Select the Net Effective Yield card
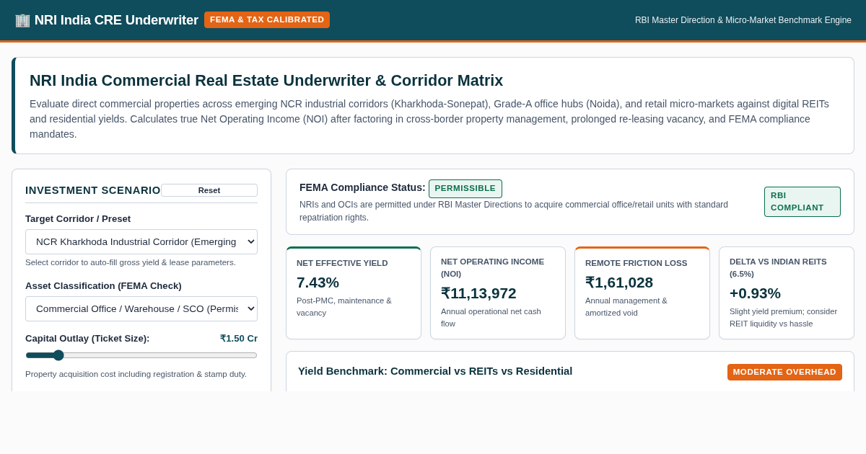 click(354, 293)
